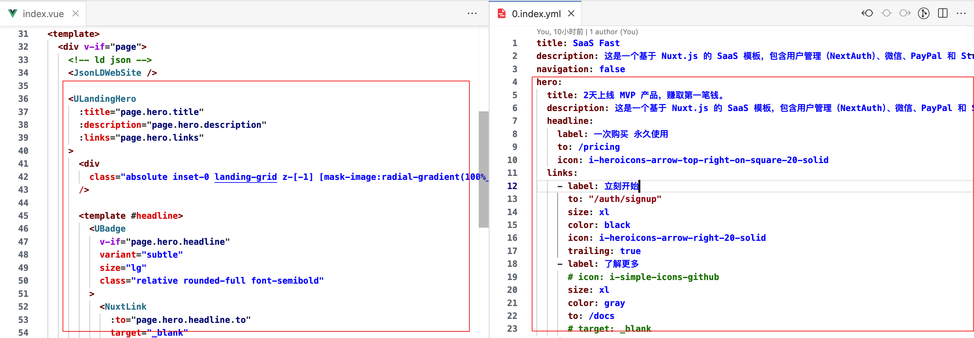The height and width of the screenshot is (338, 974).
Task: Click 'navigation: false' line
Action: 581,69
